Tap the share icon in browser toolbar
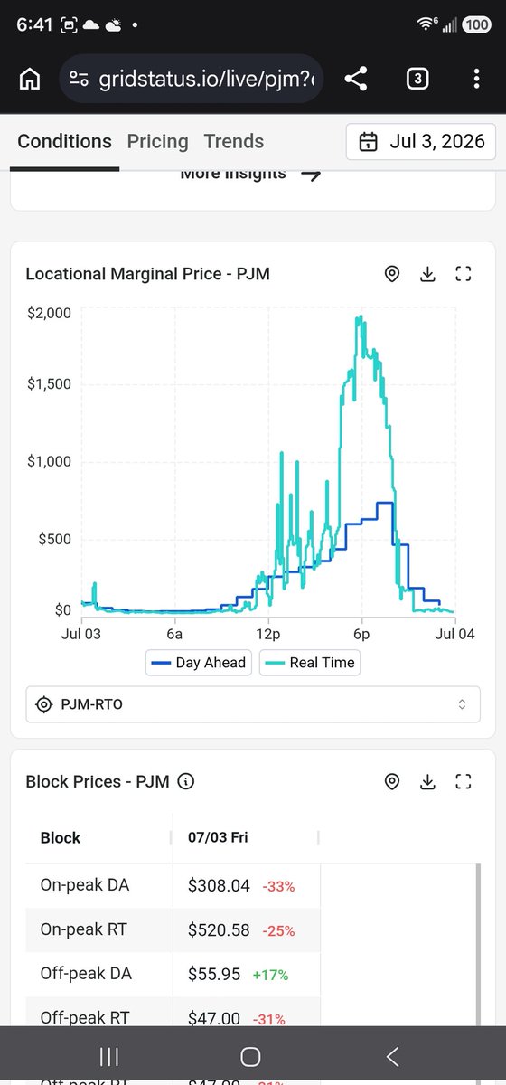Image resolution: width=506 pixels, height=1085 pixels. pos(356,79)
